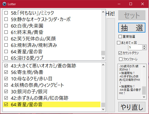Close the Lotter window

(143, 4)
